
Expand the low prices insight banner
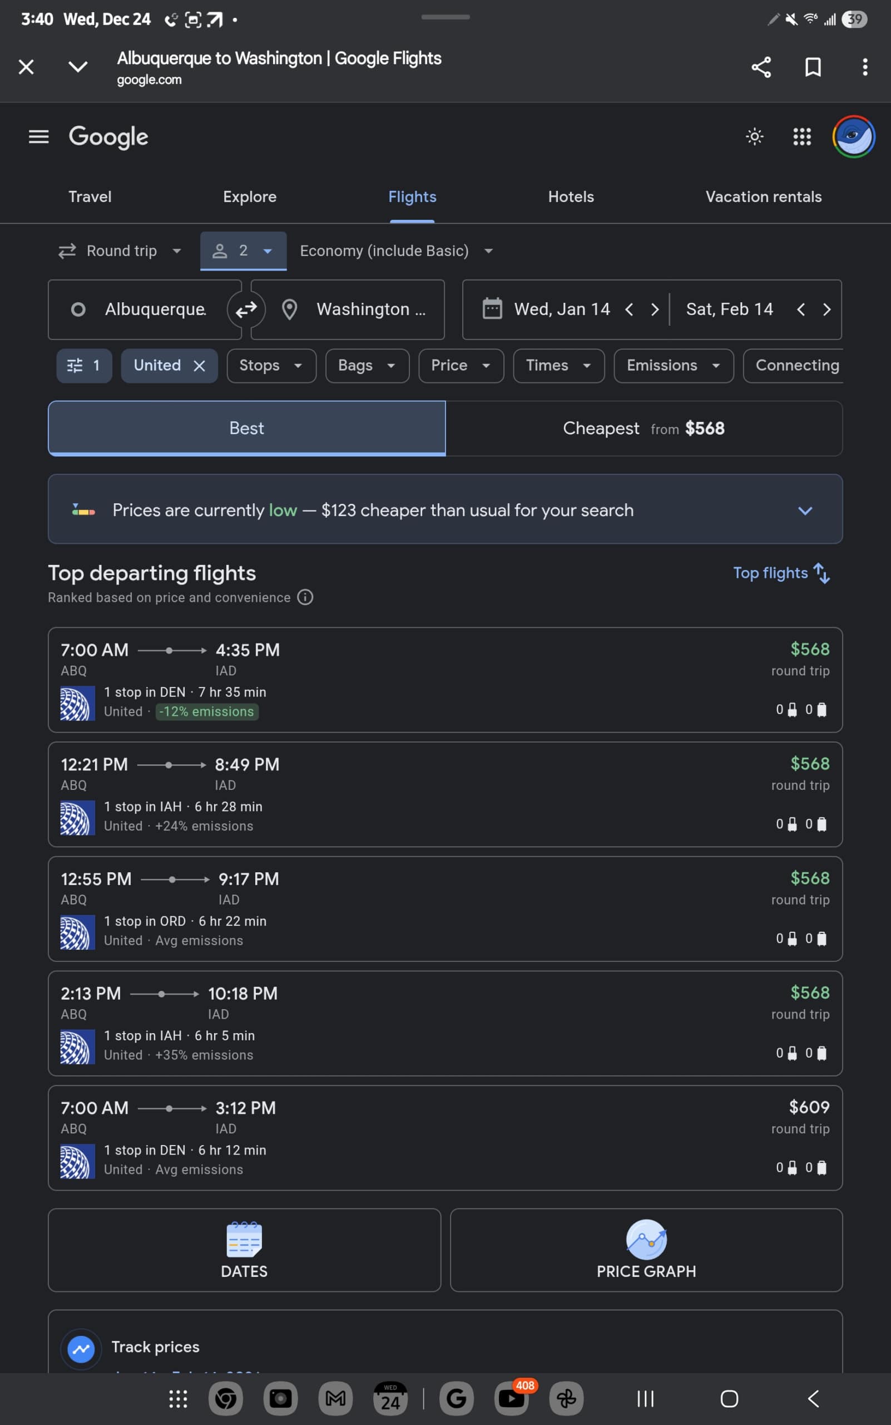click(x=805, y=510)
